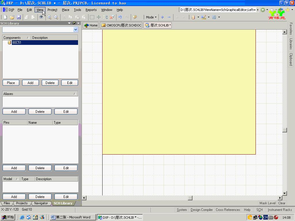Click the yellow Favorites star icon
Viewport: 295px width, 221px height.
288,9
